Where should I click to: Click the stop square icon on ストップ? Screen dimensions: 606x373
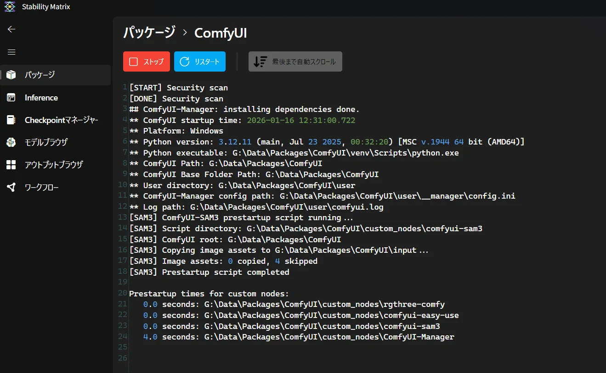click(133, 61)
